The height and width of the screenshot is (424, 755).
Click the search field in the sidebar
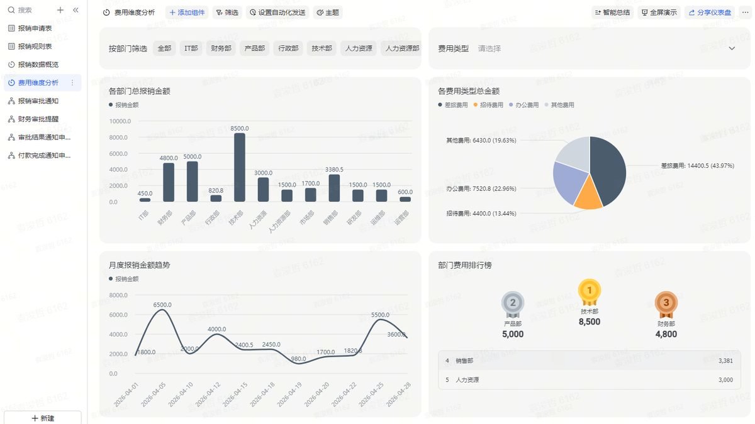coord(30,10)
